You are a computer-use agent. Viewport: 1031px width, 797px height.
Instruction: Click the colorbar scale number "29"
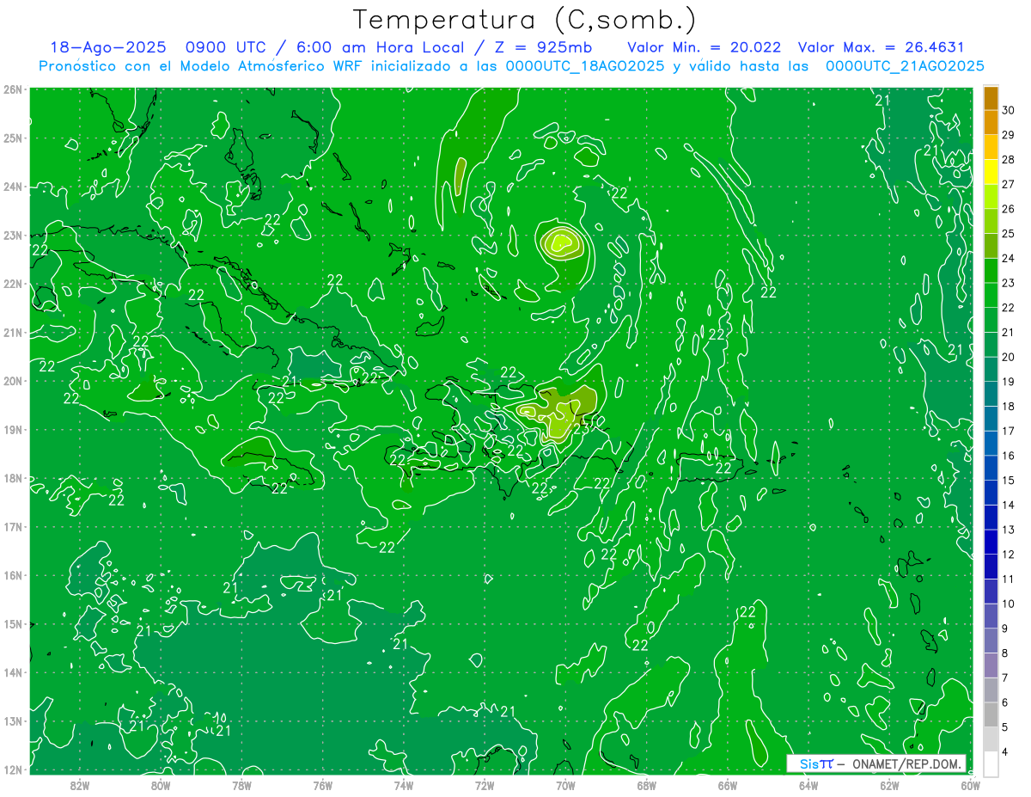click(x=1009, y=135)
